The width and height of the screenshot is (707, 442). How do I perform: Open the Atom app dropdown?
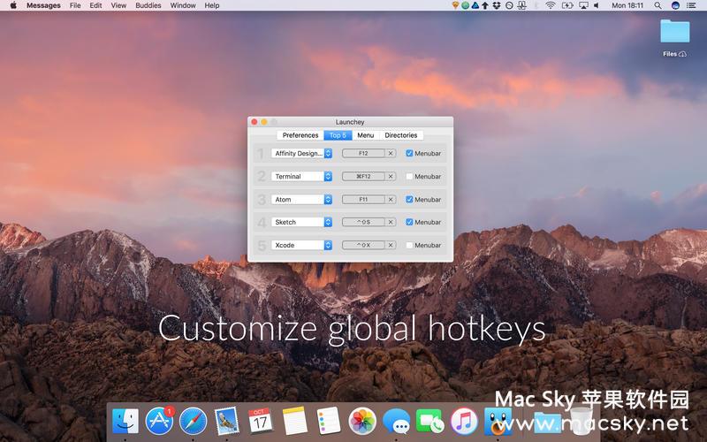[301, 200]
